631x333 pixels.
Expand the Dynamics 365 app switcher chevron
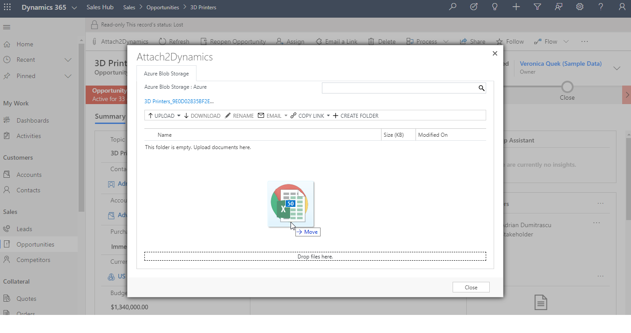pyautogui.click(x=74, y=7)
